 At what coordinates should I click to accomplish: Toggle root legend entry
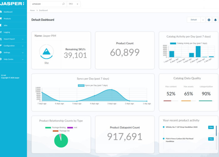(x=72, y=127)
